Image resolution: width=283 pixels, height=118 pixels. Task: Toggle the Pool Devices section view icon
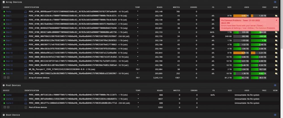[275, 85]
